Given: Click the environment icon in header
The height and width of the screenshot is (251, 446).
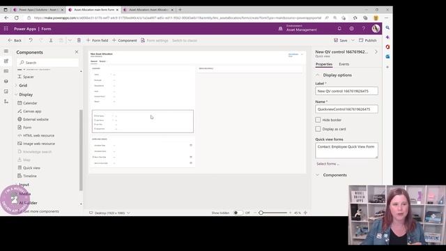Looking at the screenshot, I should (x=280, y=29).
